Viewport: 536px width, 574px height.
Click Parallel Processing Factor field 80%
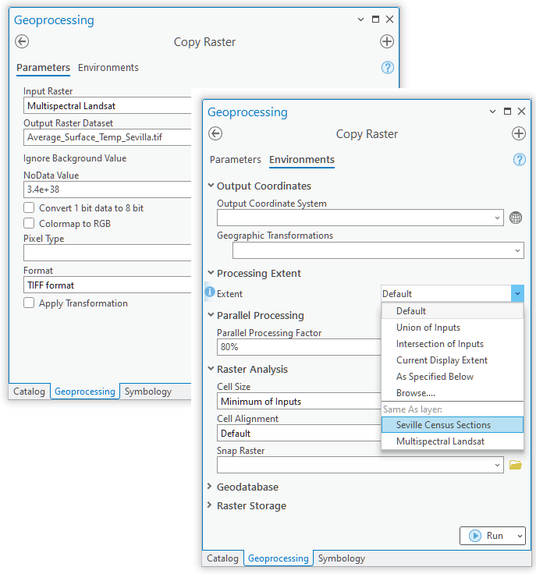pos(299,347)
